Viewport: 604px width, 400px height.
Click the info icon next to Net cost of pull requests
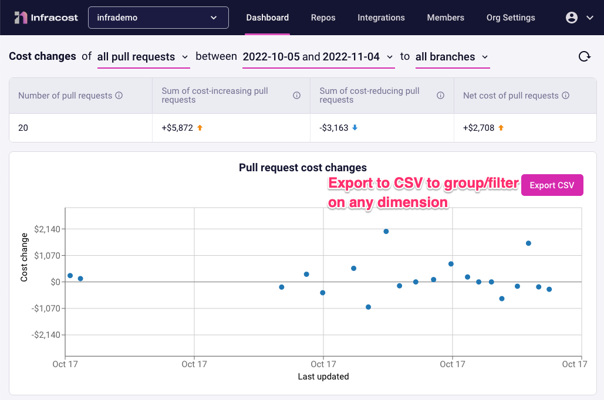tap(565, 95)
